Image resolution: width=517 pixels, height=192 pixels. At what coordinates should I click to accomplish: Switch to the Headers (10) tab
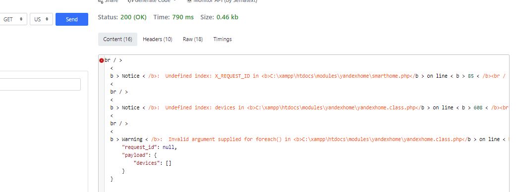[x=157, y=39]
